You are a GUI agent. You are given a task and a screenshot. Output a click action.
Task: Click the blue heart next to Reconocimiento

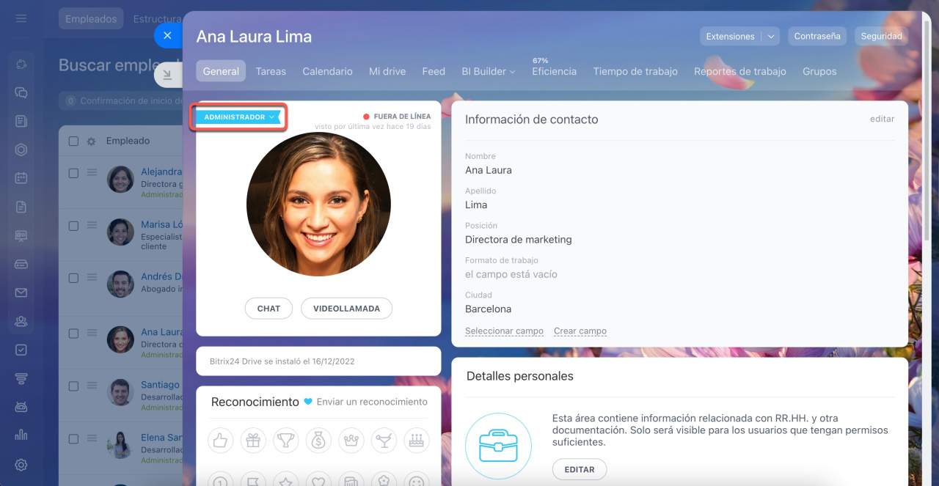click(308, 402)
